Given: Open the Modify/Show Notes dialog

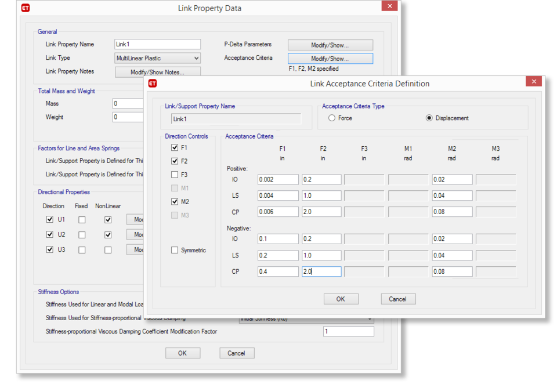Looking at the screenshot, I should tap(157, 71).
